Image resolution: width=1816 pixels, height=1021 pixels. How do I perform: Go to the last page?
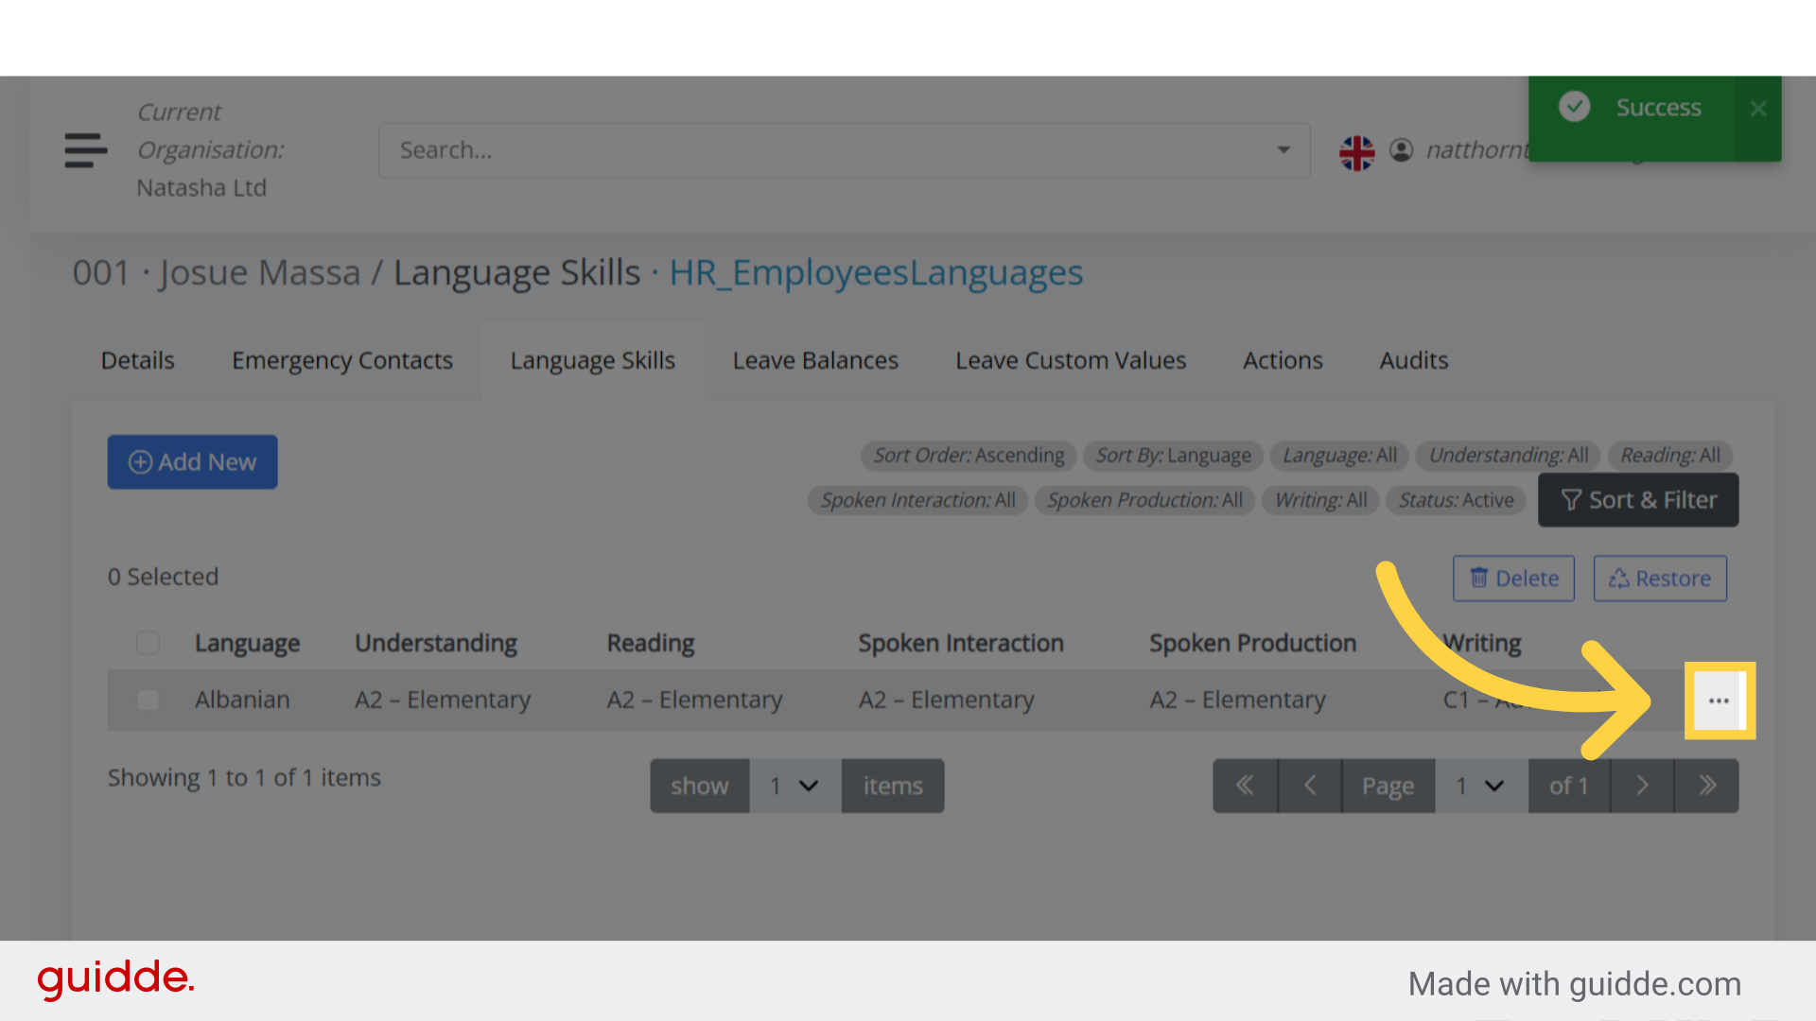(x=1706, y=786)
